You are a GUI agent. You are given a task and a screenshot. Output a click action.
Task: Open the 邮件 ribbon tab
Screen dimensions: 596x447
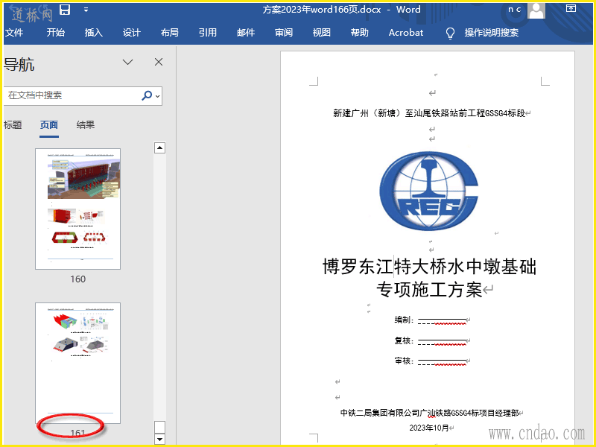point(246,33)
